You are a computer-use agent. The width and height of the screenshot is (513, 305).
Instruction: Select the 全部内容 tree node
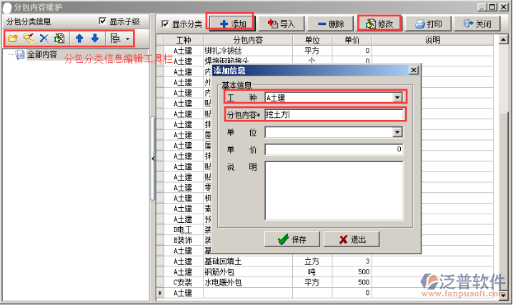[42, 54]
